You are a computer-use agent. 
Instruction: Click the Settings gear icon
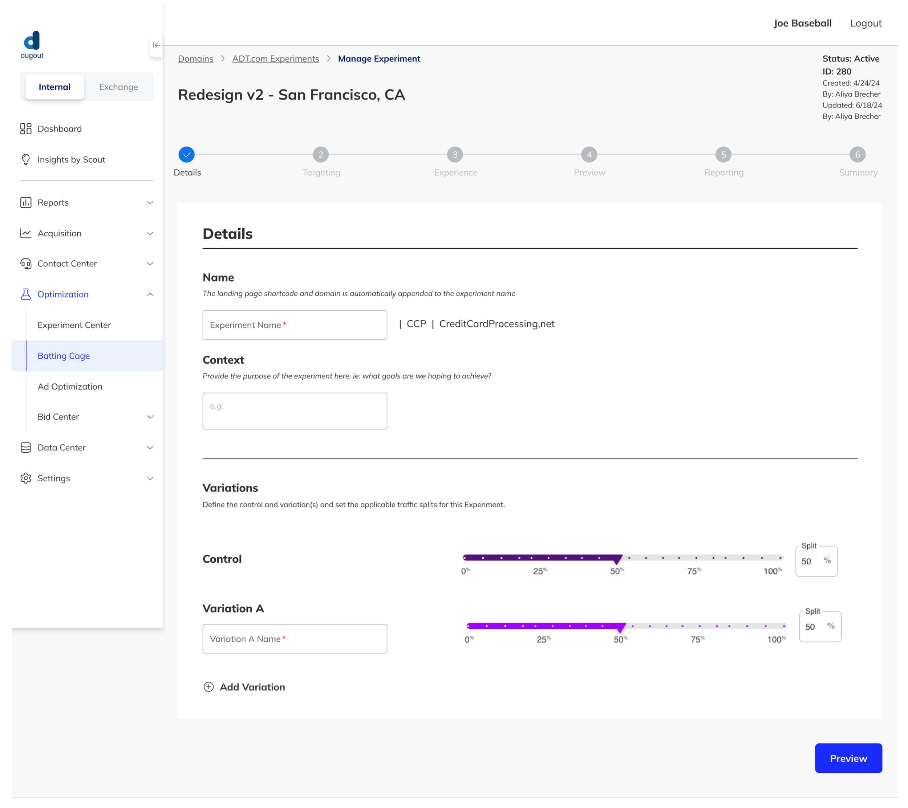click(x=26, y=478)
